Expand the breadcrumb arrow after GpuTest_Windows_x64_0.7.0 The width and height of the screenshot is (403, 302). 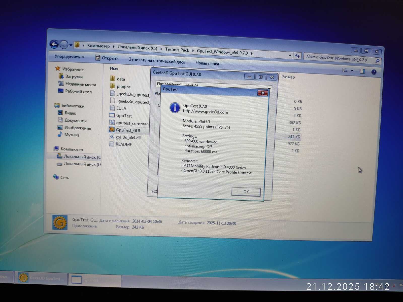tap(252, 53)
